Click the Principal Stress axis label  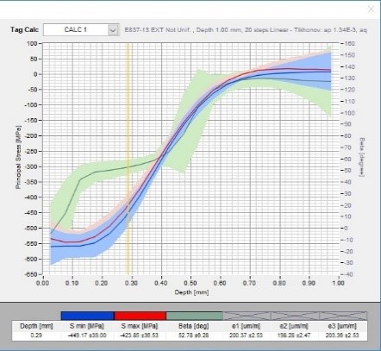point(18,157)
